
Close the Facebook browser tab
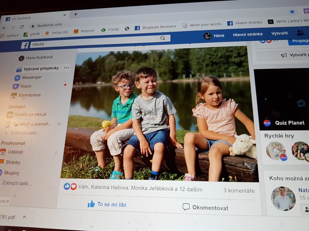[65, 15]
